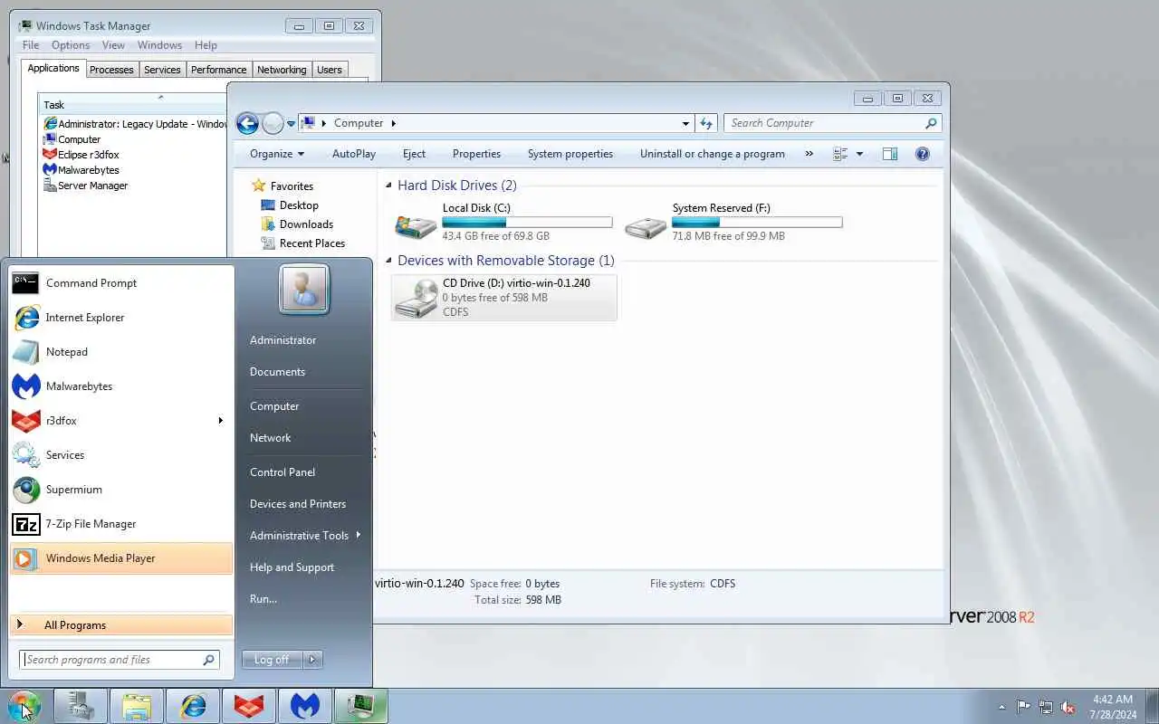Open Control Panel from Start menu
Image resolution: width=1159 pixels, height=724 pixels.
[x=283, y=472]
